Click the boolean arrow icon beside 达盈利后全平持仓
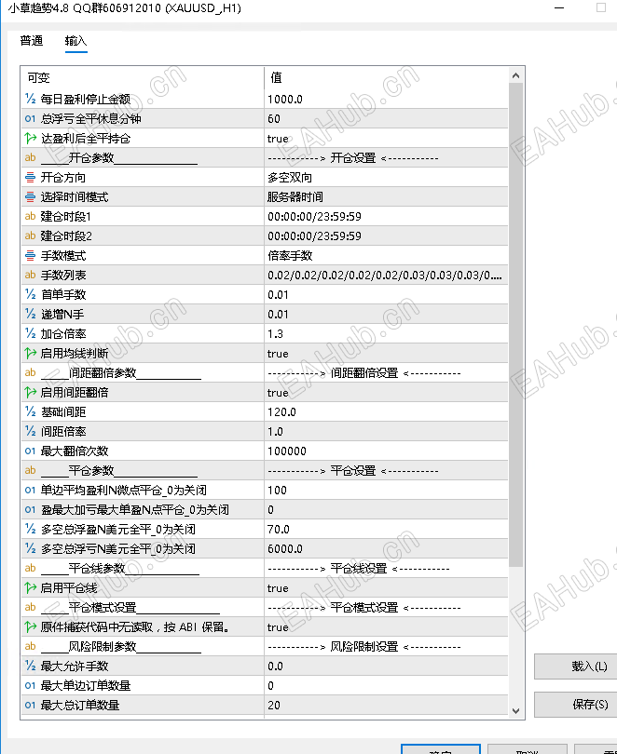This screenshot has height=754, width=617. point(31,139)
